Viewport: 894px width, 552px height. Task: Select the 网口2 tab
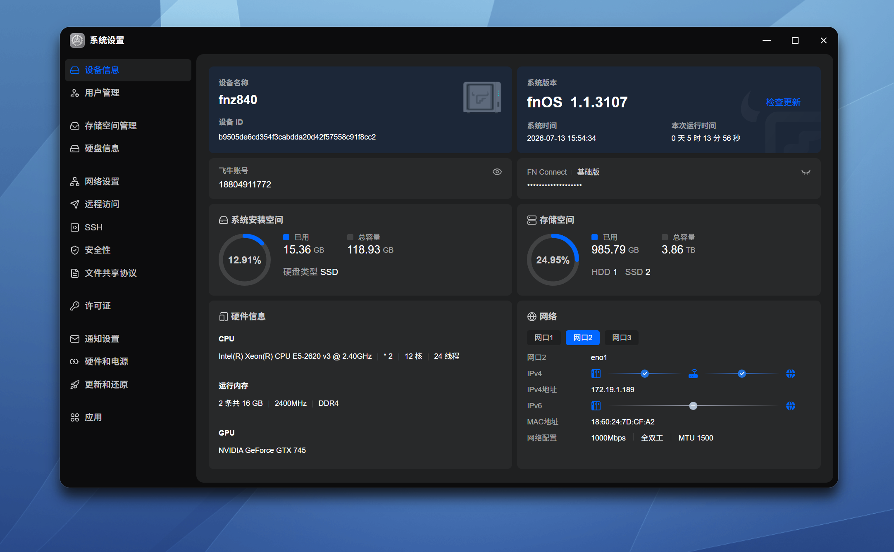point(582,338)
